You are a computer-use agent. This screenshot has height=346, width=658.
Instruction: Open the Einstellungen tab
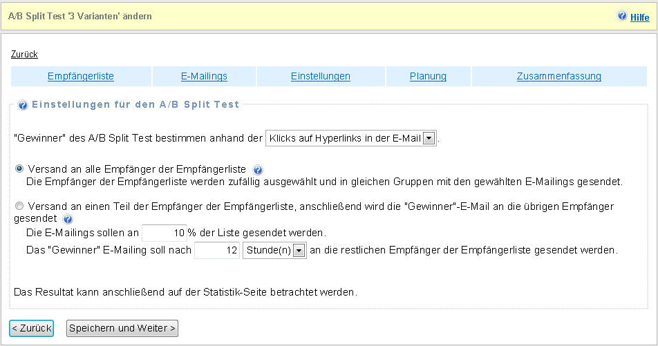pyautogui.click(x=321, y=77)
